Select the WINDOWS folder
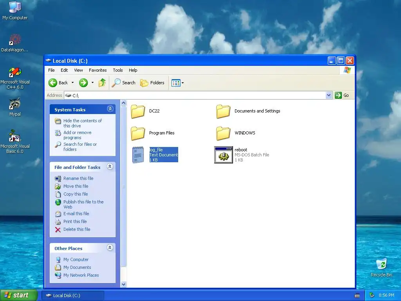Viewport: 401px width, 301px height. [x=223, y=133]
